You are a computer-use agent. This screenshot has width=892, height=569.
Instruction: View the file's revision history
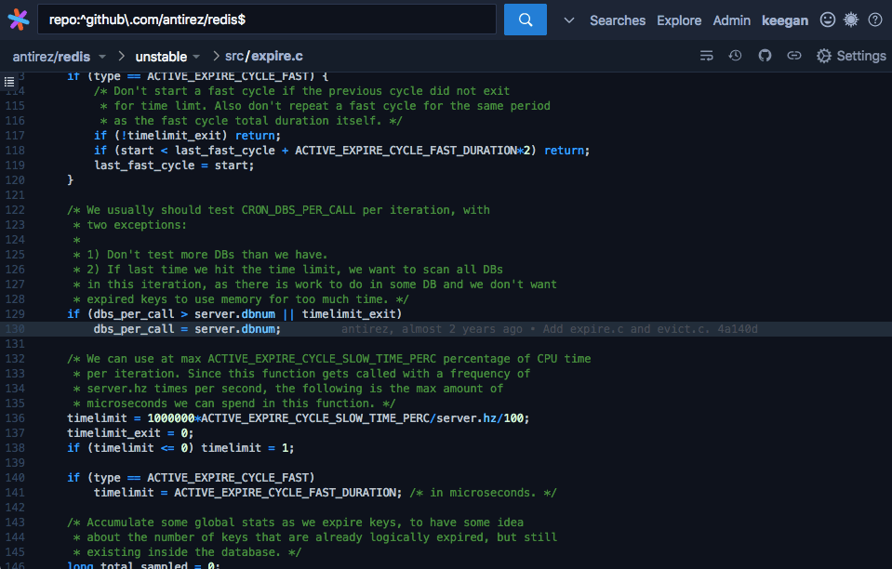(x=735, y=56)
